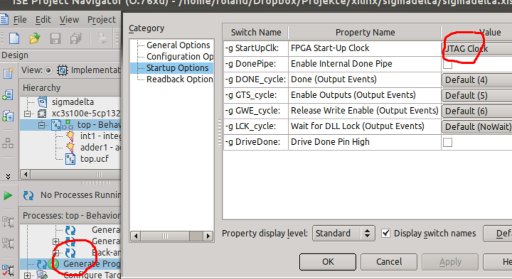Image resolution: width=512 pixels, height=279 pixels.
Task: Click the Open project folder icon
Action: [x=34, y=38]
